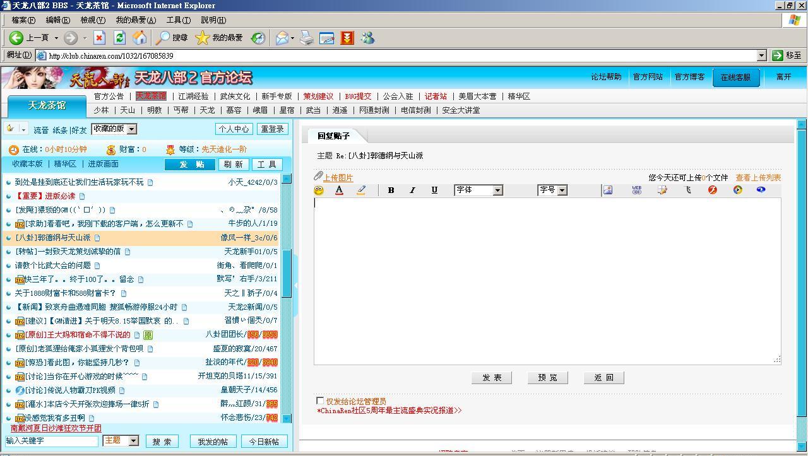The height and width of the screenshot is (456, 808).
Task: Open the 天龙茶馆 tab
Action: (47, 105)
